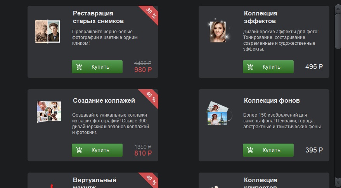Buy Реставрация старых снимков for 980 ₽
Image resolution: width=341 pixels, height=188 pixels.
pyautogui.click(x=97, y=67)
